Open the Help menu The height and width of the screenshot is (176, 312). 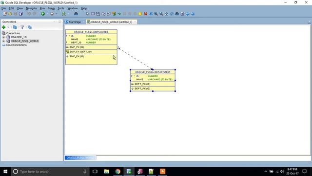coord(84,8)
